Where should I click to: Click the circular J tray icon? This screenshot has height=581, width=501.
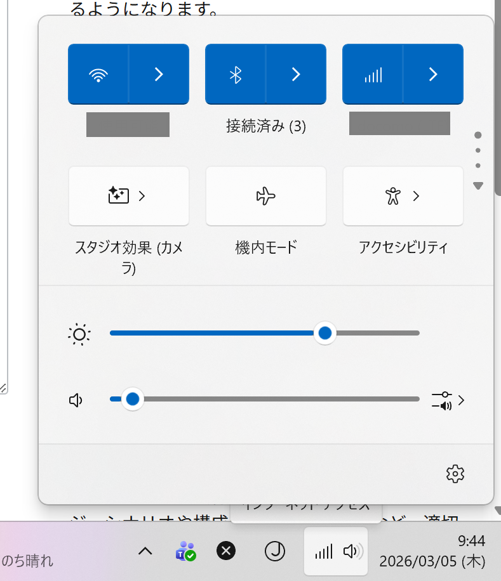coord(275,551)
